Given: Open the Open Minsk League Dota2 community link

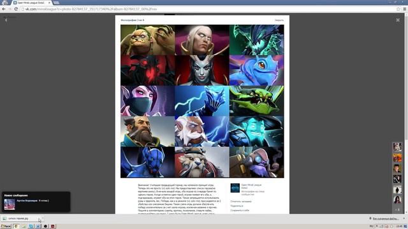Looking at the screenshot, I should [x=251, y=186].
